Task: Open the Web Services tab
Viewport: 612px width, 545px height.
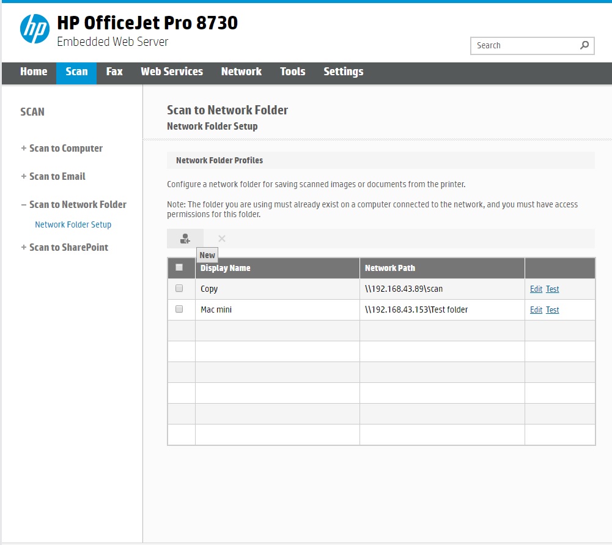Action: pyautogui.click(x=172, y=72)
